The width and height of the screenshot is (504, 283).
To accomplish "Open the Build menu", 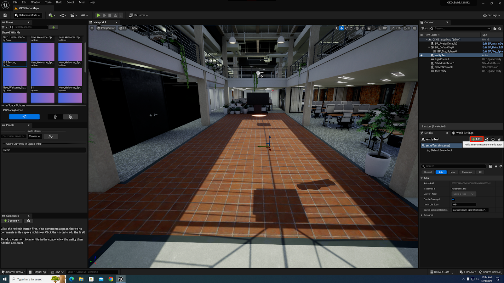I will click(x=59, y=2).
